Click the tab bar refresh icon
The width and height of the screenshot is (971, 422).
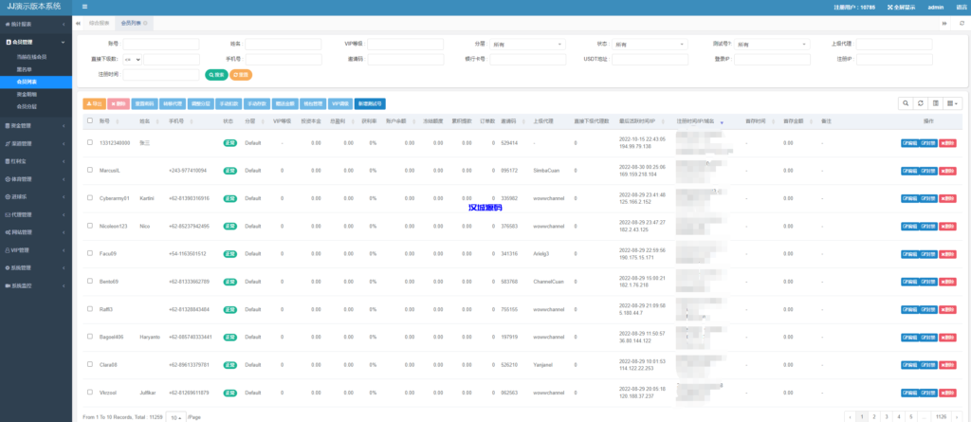[x=959, y=23]
